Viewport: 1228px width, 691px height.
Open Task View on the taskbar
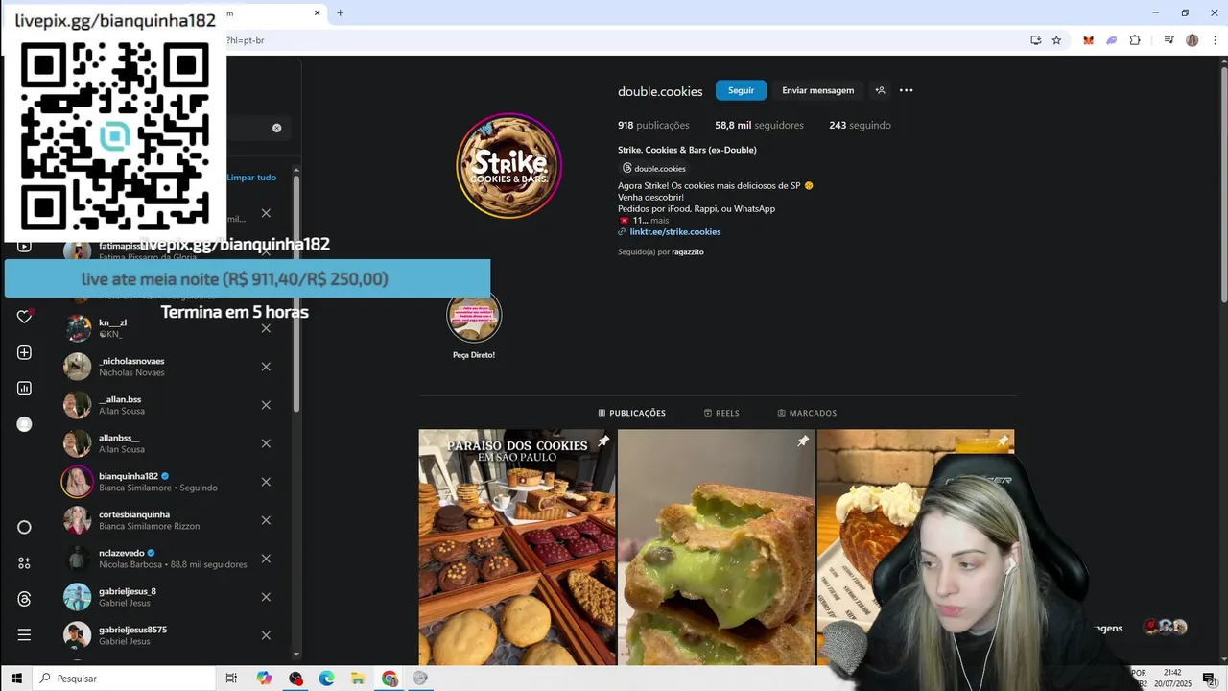231,679
